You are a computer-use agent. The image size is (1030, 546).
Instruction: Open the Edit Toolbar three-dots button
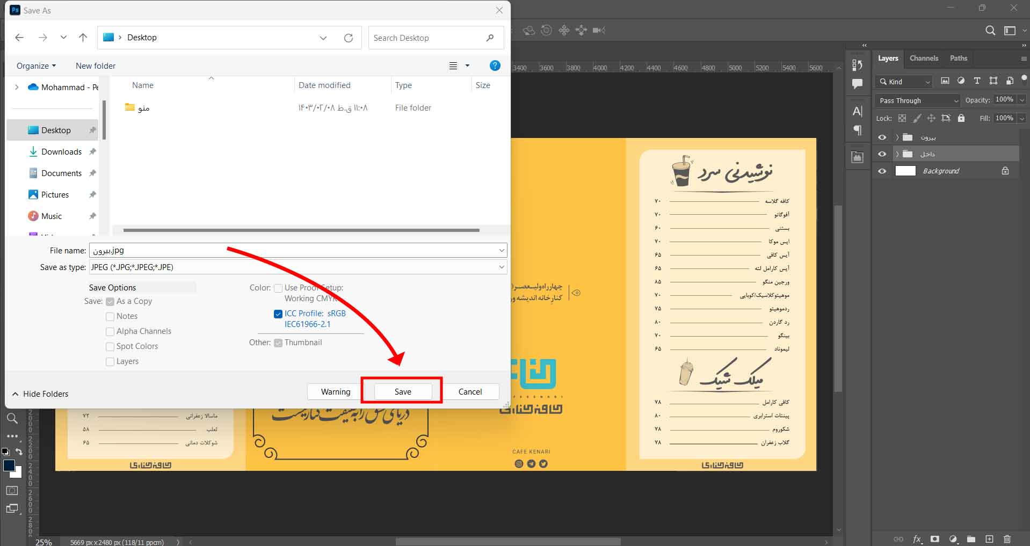pos(12,436)
